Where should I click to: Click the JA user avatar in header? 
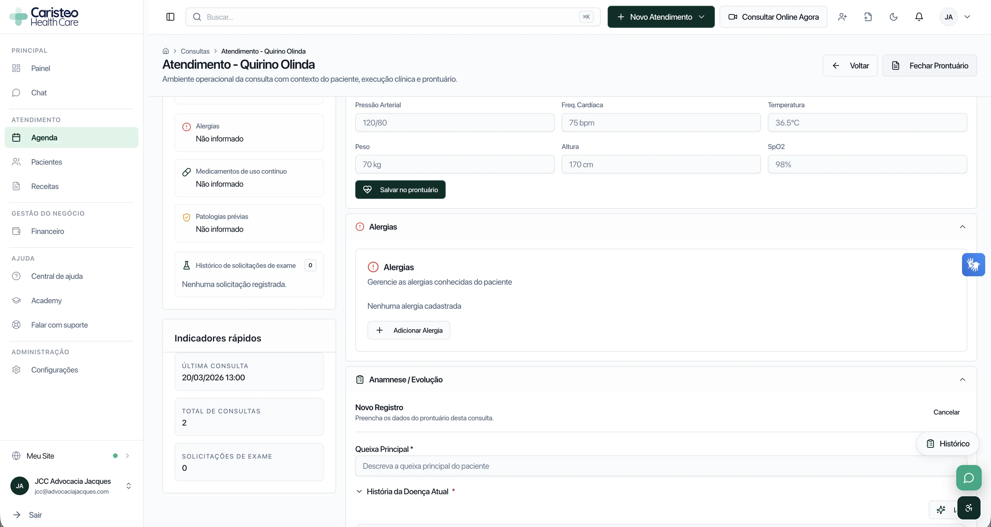[x=948, y=17]
